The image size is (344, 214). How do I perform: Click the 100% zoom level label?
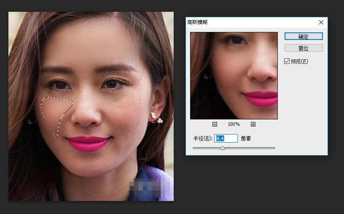click(x=234, y=124)
